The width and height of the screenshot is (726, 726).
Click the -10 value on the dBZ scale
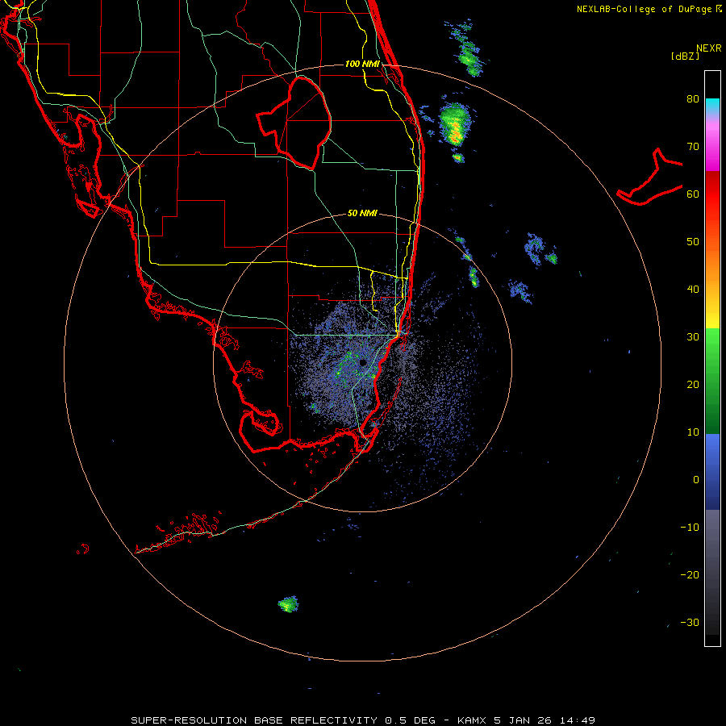(690, 528)
